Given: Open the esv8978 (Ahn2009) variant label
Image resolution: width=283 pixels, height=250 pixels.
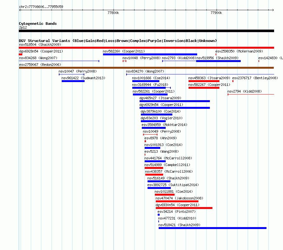Looking at the screenshot, I should (161, 138).
